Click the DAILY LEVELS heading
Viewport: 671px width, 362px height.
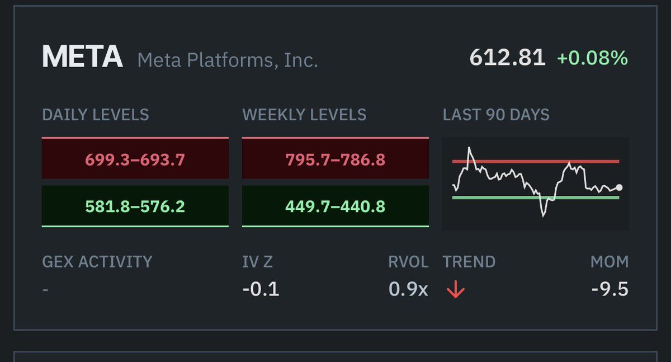[96, 115]
